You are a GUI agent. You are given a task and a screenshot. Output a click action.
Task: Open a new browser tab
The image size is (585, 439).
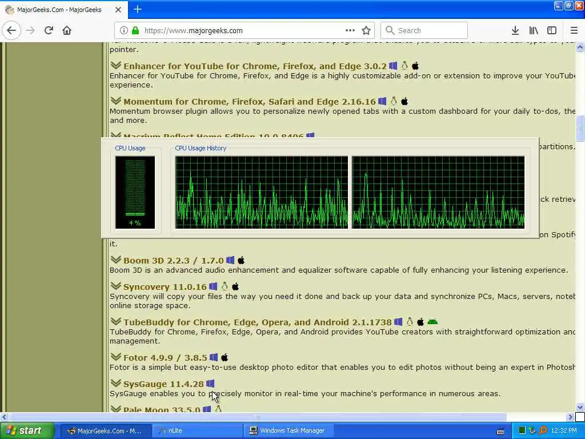137,9
